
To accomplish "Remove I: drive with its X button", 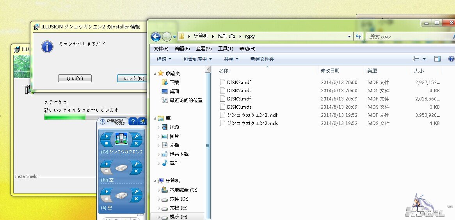I will pyautogui.click(x=136, y=199).
